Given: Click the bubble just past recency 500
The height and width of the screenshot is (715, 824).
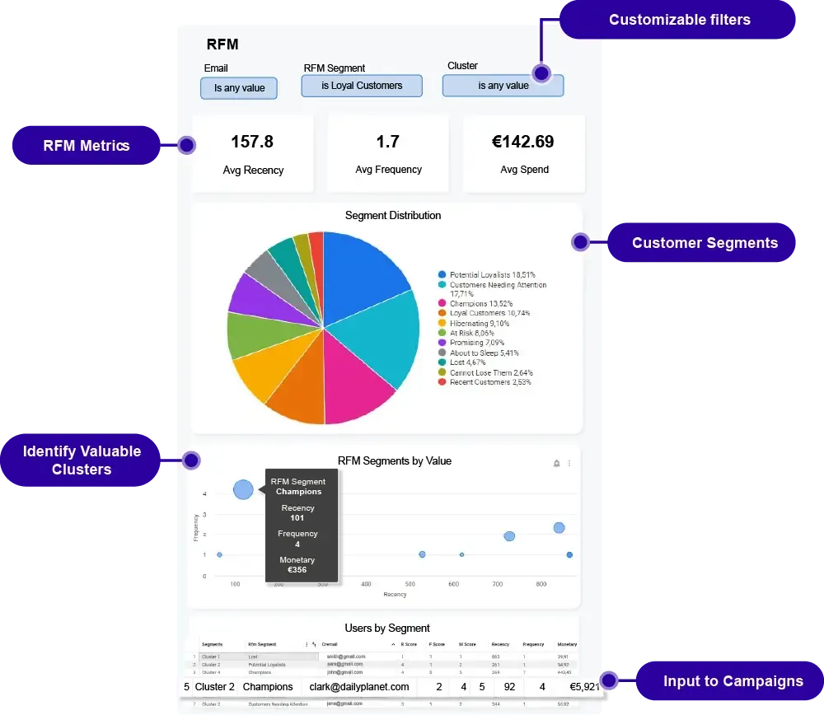Looking at the screenshot, I should click(422, 554).
